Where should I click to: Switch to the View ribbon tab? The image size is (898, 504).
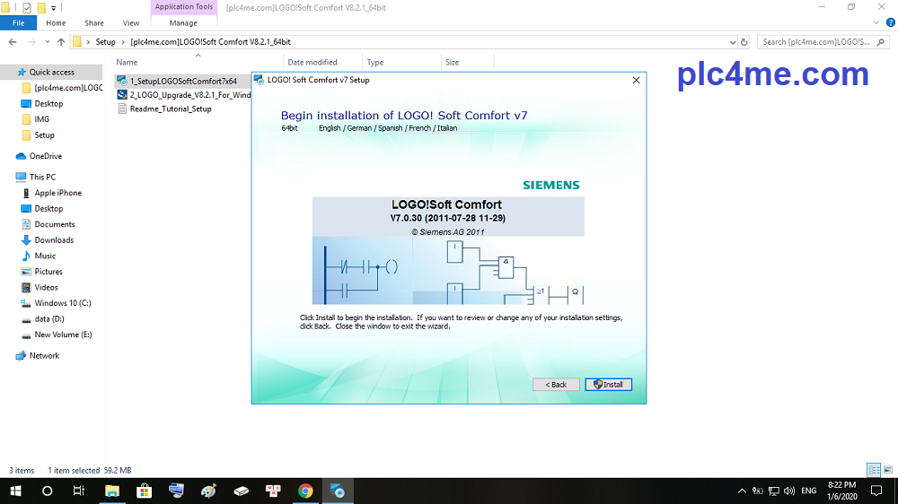[131, 23]
